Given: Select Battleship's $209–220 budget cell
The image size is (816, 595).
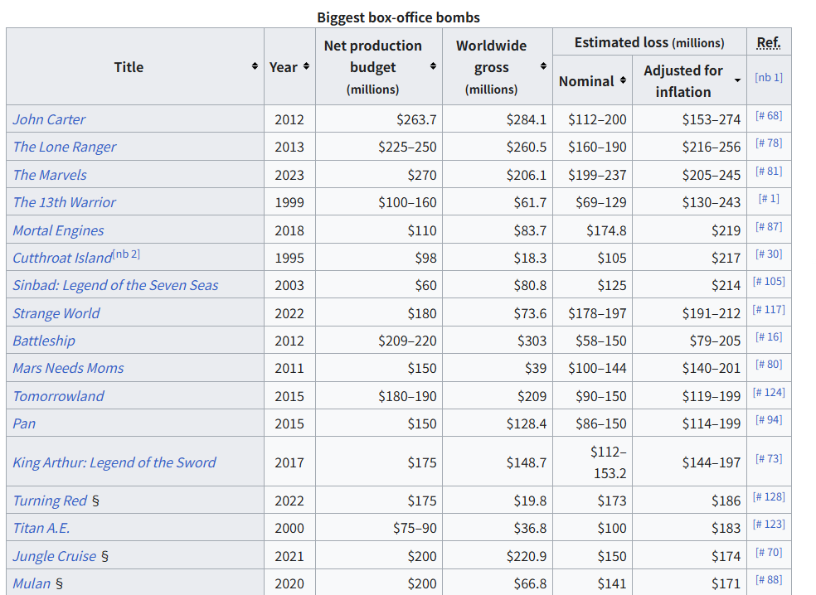Looking at the screenshot, I should click(379, 341).
